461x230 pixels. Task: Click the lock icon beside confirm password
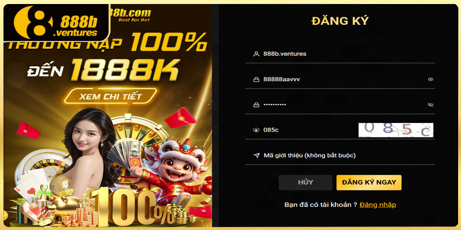(256, 105)
